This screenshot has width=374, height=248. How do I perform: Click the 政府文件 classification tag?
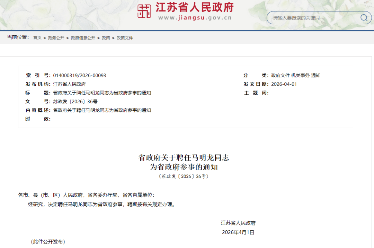[x=280, y=75]
